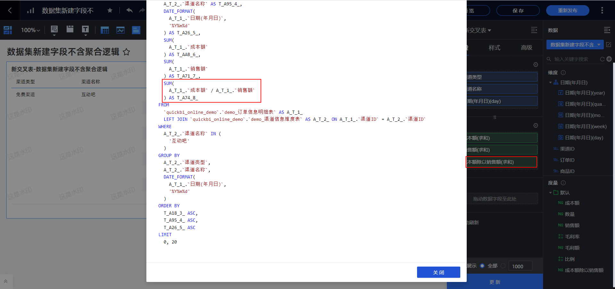Open the 100% zoom dropdown
This screenshot has width=615, height=289.
click(30, 30)
